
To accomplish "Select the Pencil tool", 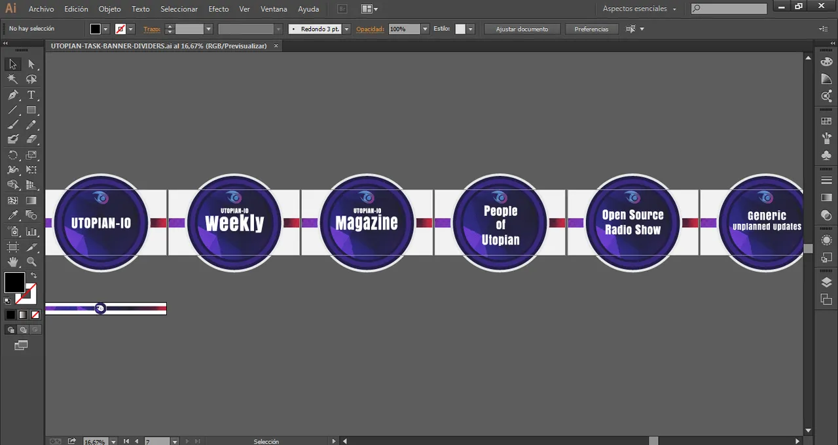I will (31, 124).
